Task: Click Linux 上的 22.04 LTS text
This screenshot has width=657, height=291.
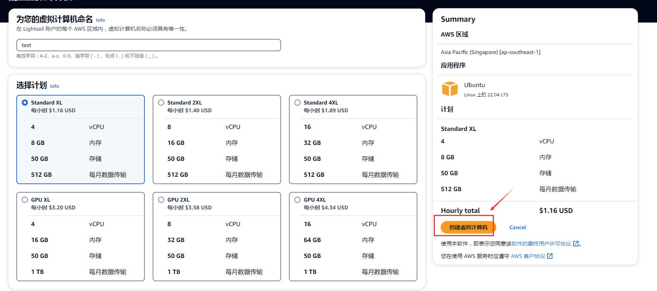Action: [x=486, y=95]
